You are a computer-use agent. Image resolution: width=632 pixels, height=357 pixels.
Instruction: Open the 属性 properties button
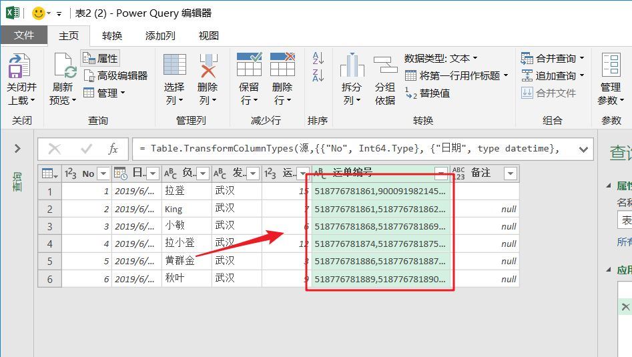(100, 59)
